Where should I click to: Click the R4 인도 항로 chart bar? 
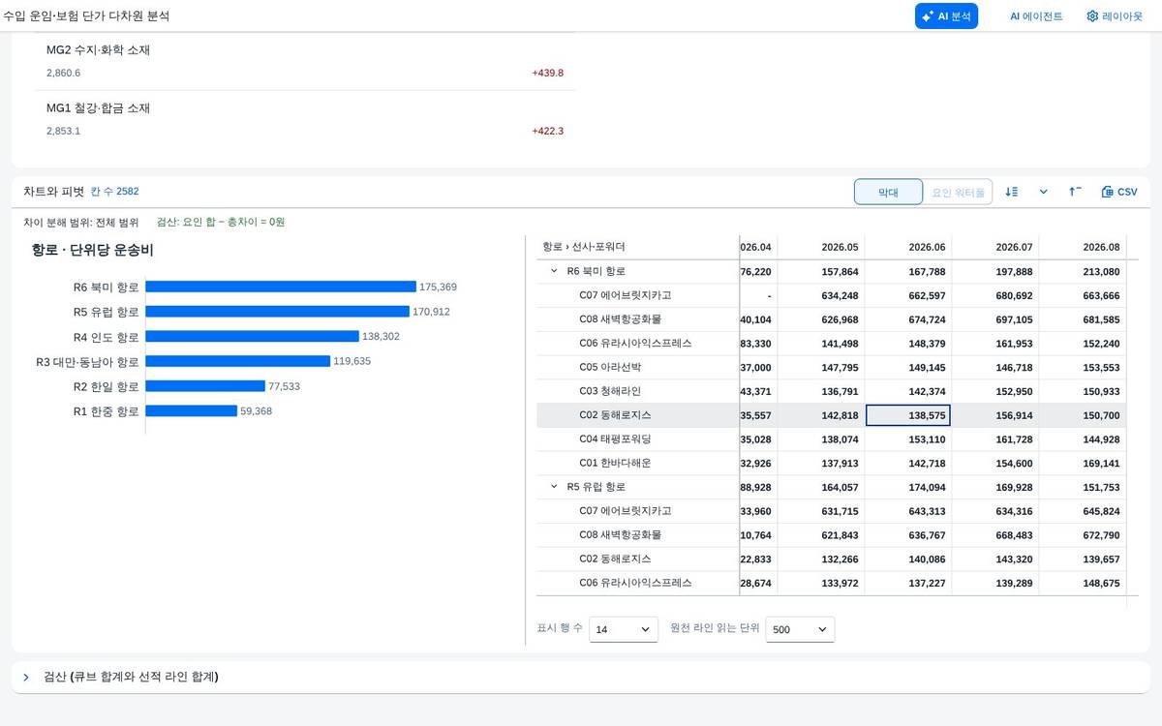253,336
